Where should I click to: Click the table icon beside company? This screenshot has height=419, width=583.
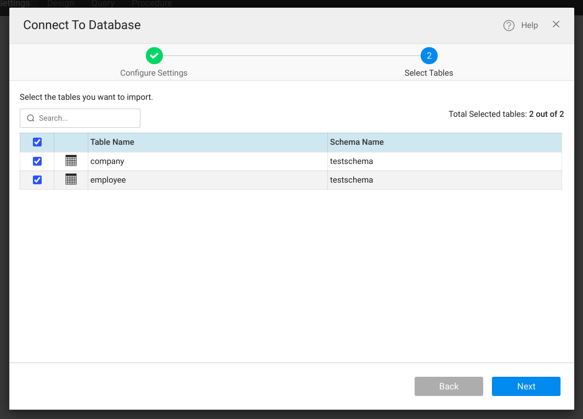pos(71,161)
